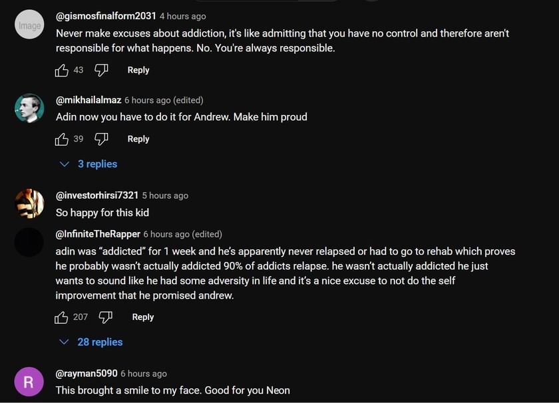Open the @investorhirsi7321 username link
This screenshot has height=403, width=559.
[x=97, y=196]
